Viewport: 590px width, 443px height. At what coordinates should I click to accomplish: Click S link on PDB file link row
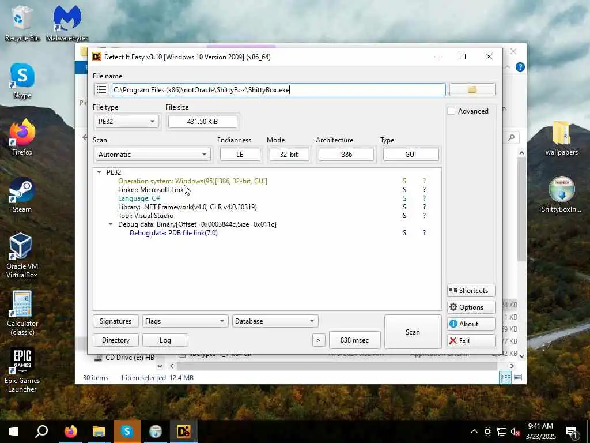point(404,233)
